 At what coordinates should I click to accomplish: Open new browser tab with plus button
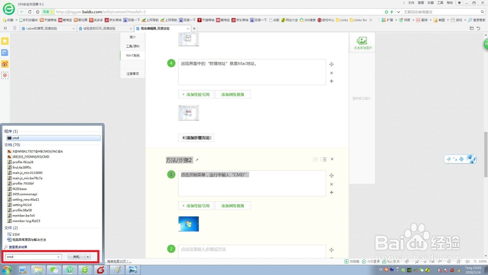click(194, 28)
